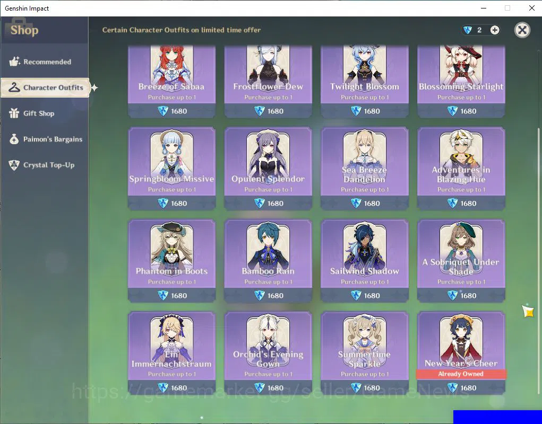Choose the New Year's Cheer outfit
The width and height of the screenshot is (542, 424).
coord(461,352)
